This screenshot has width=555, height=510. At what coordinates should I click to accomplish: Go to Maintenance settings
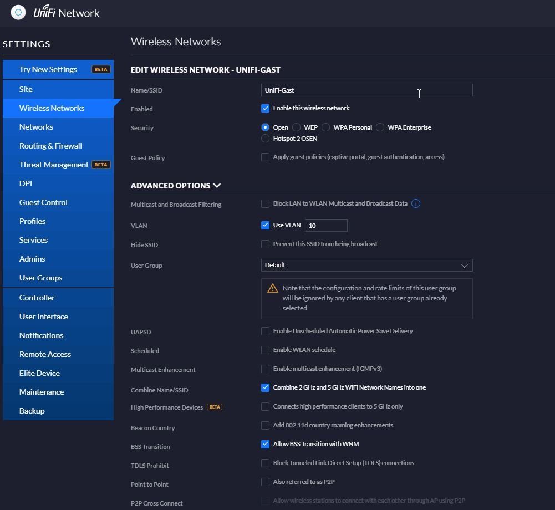(58, 392)
